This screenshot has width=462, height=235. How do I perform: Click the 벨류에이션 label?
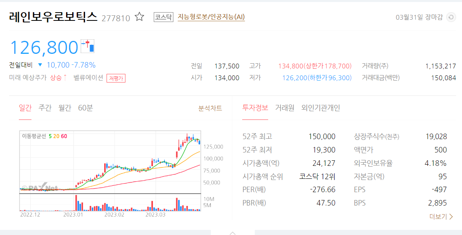[88, 78]
